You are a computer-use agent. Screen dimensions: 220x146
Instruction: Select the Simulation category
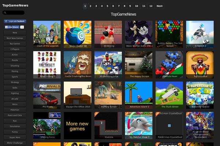15,126
